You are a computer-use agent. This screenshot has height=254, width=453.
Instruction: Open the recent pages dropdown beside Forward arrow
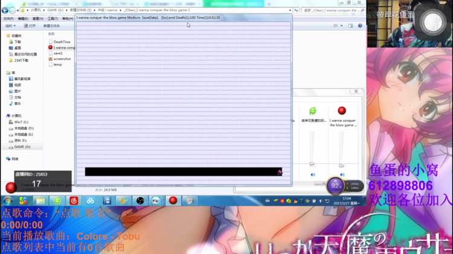tap(18, 11)
